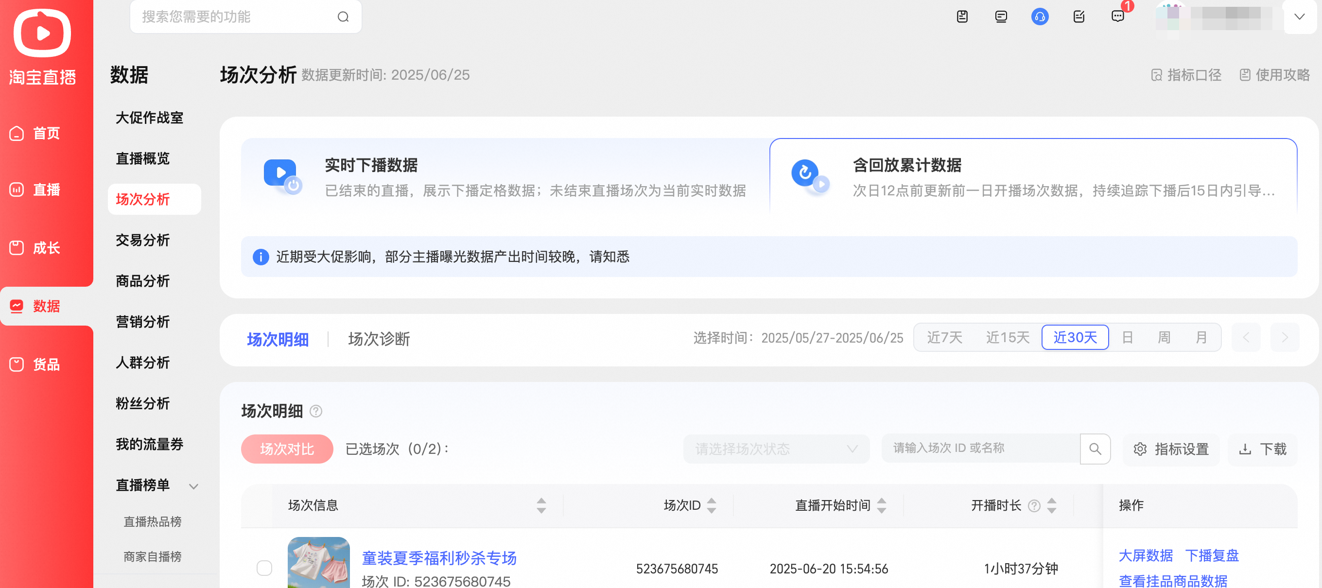Select the 近7天 time range
This screenshot has width=1322, height=588.
click(x=944, y=337)
